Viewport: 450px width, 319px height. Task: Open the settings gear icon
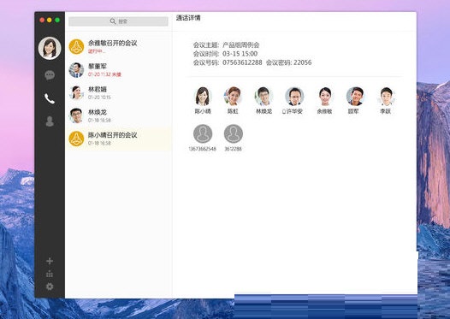point(50,287)
